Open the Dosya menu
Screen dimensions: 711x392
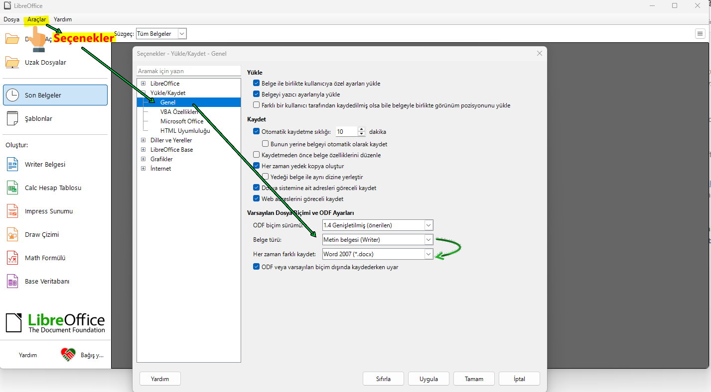click(x=11, y=19)
